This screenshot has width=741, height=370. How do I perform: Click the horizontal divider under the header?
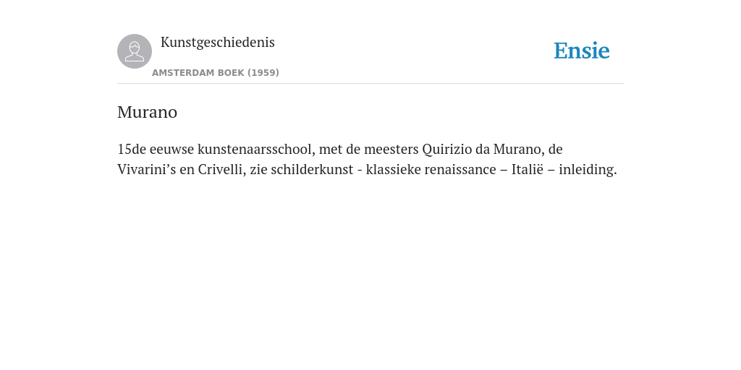point(370,84)
